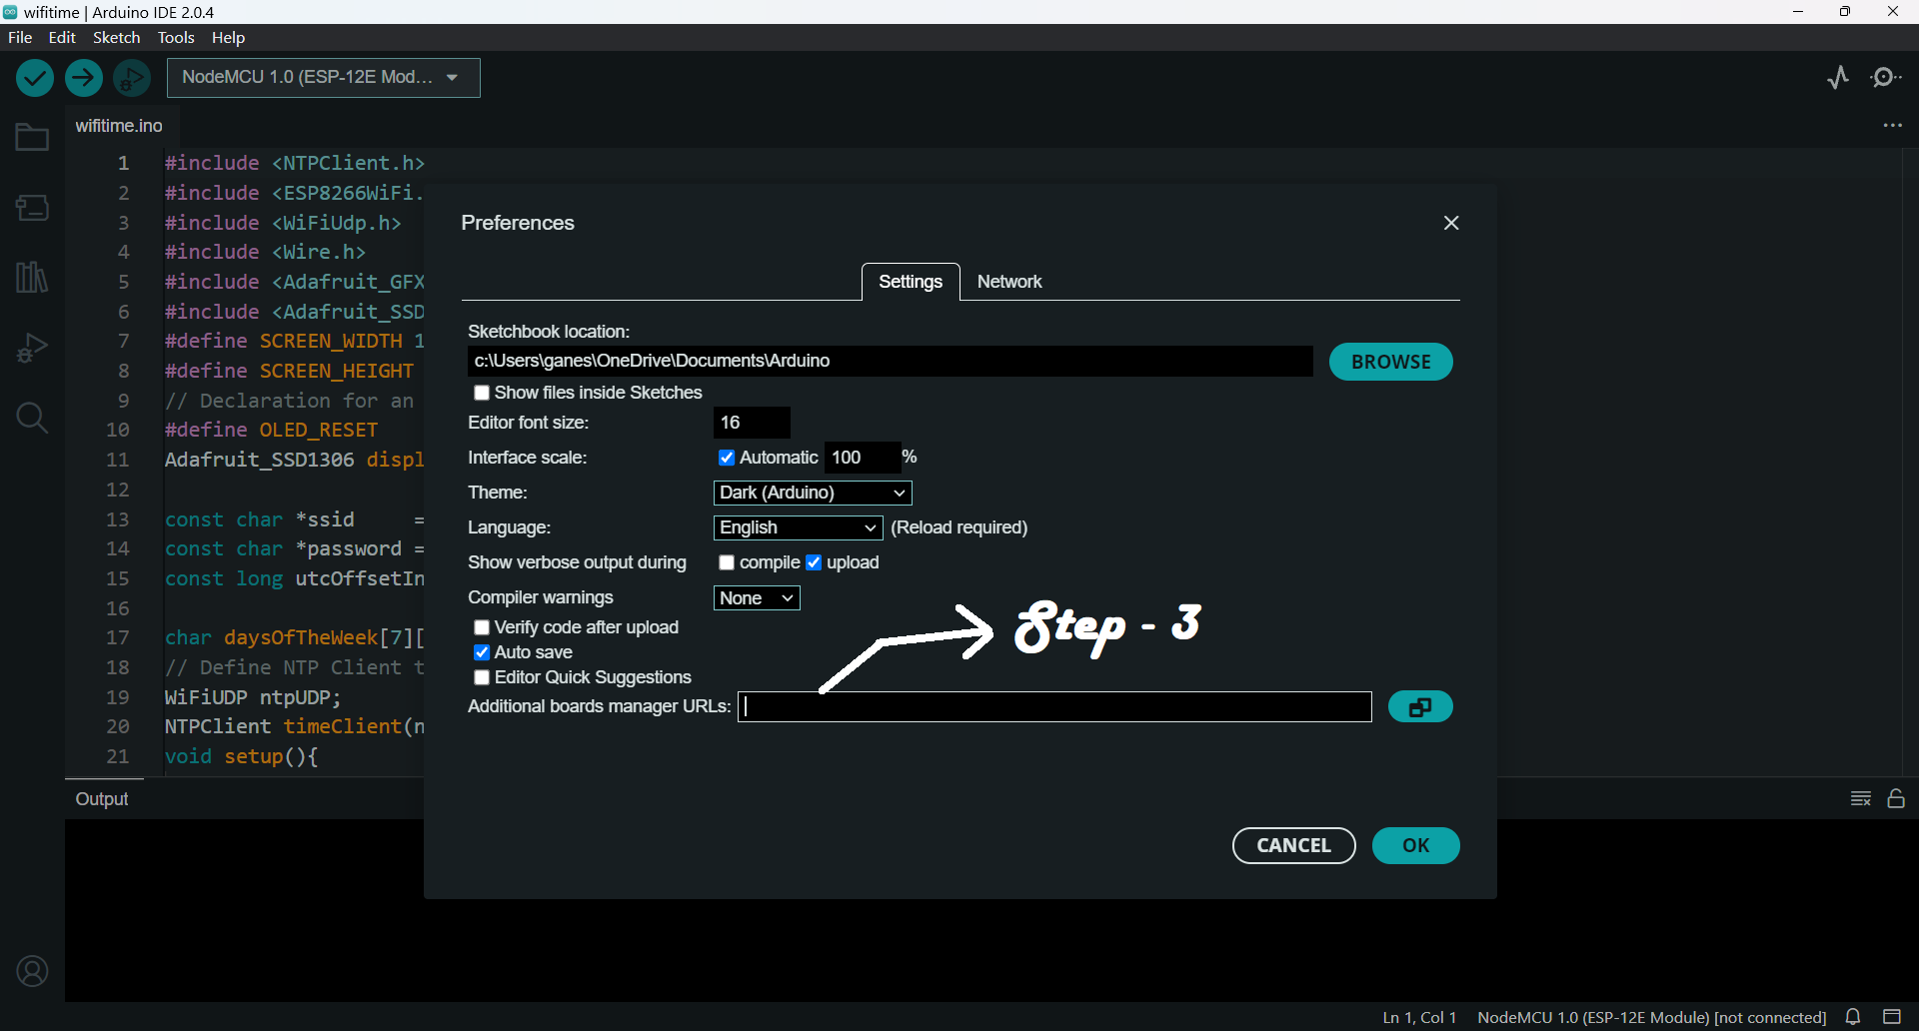This screenshot has width=1919, height=1031.
Task: Enable Show files inside Sketches
Action: pos(482,393)
